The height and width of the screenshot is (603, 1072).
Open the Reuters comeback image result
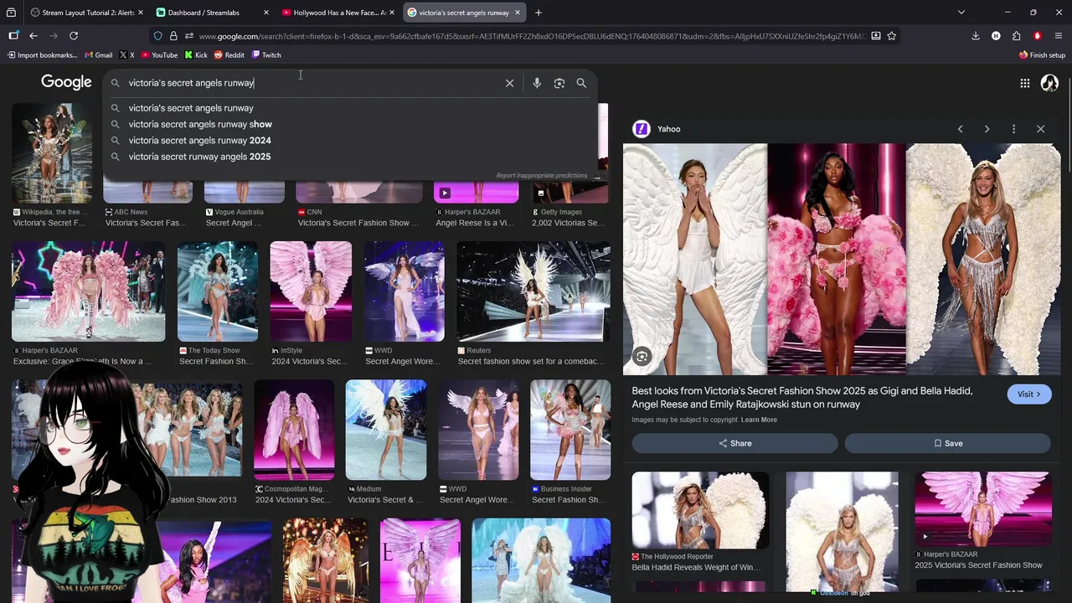coord(533,291)
